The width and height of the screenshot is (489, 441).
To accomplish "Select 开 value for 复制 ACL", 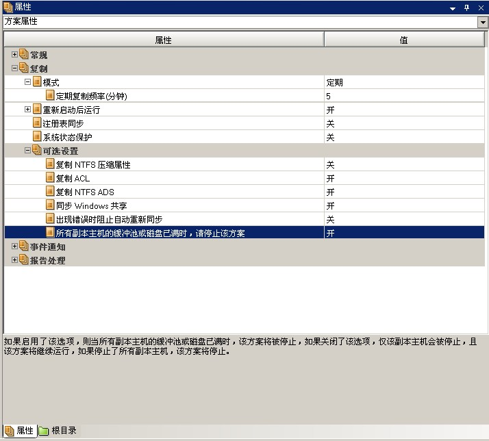I will click(330, 179).
